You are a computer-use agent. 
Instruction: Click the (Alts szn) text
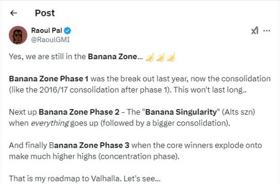(238, 112)
